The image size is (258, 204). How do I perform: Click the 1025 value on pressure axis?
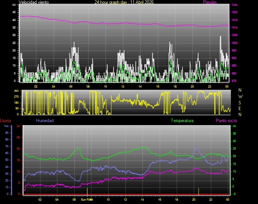coord(234,5)
